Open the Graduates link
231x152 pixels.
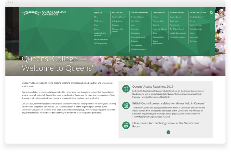click(x=115, y=25)
